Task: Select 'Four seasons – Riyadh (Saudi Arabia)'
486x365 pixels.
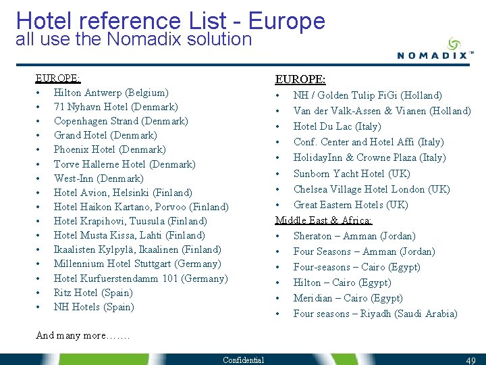Action: [375, 314]
